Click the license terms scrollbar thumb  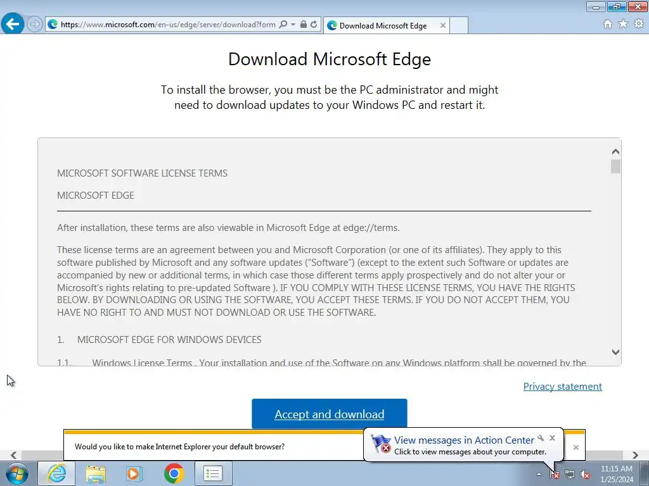coord(615,166)
